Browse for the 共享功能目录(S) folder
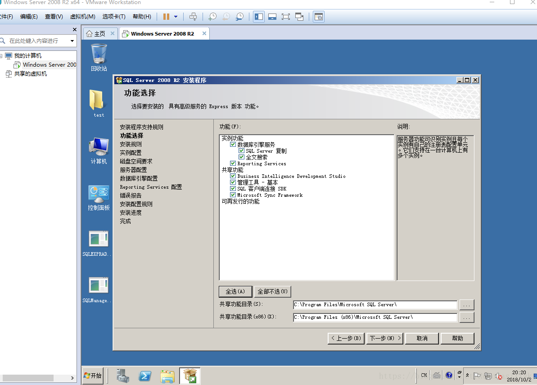Viewport: 537px width, 385px height. coord(466,304)
